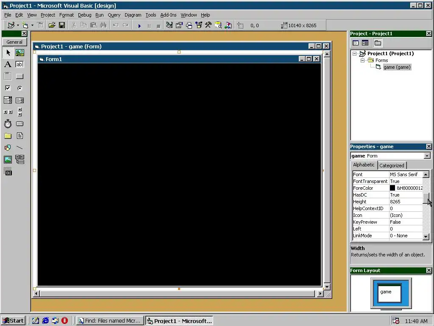Select the Height property value 8265
This screenshot has width=434, height=326.
tap(406, 202)
